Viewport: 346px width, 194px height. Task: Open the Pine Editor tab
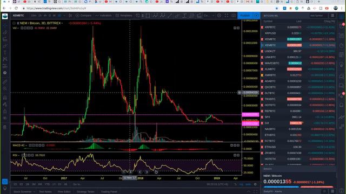click(x=64, y=192)
